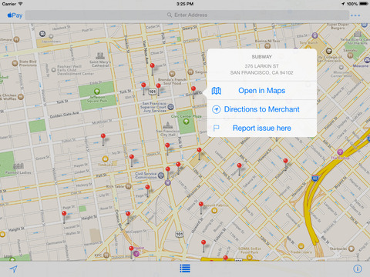Tap Report issue here

click(261, 128)
